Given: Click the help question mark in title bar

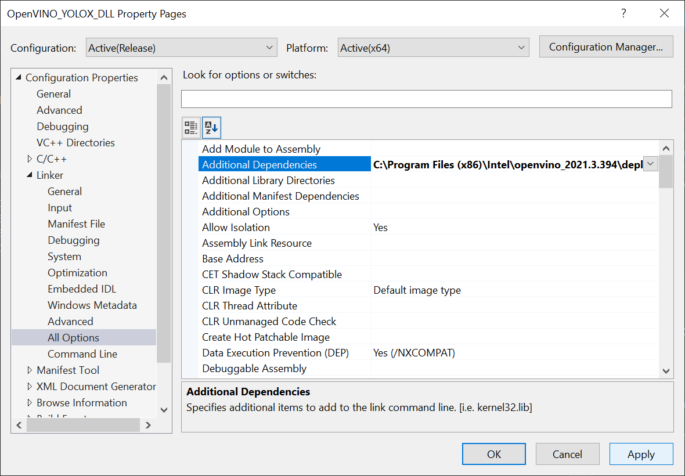Looking at the screenshot, I should (x=623, y=13).
